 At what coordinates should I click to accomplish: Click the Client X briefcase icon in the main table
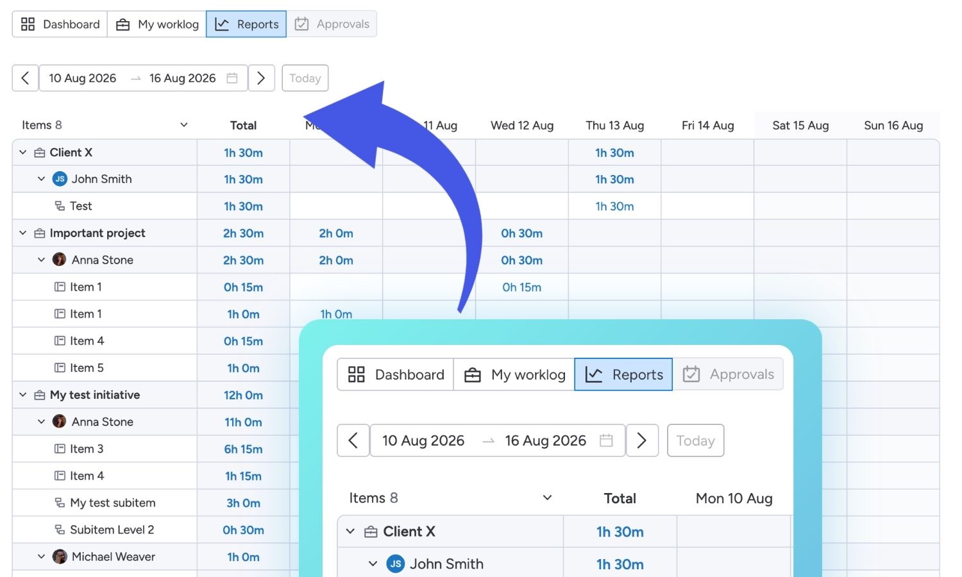click(x=40, y=153)
